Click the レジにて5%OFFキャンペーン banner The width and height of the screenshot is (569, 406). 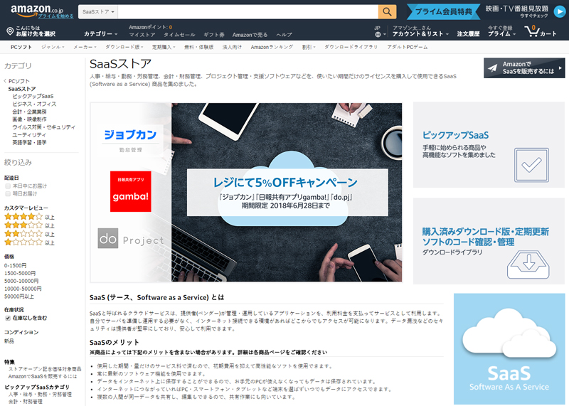pos(287,192)
